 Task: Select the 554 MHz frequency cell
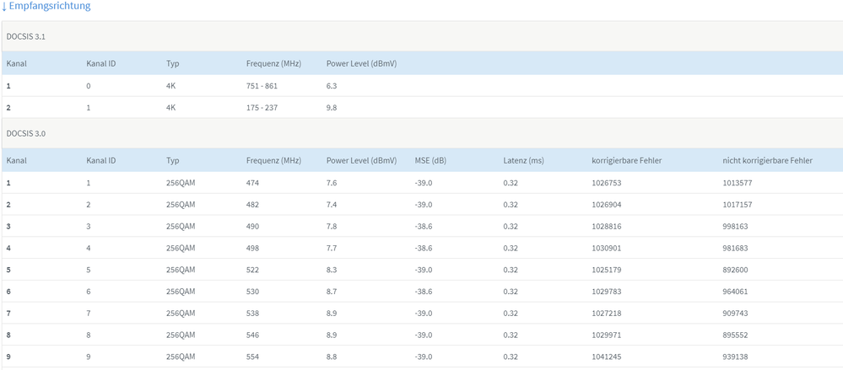[x=253, y=357]
